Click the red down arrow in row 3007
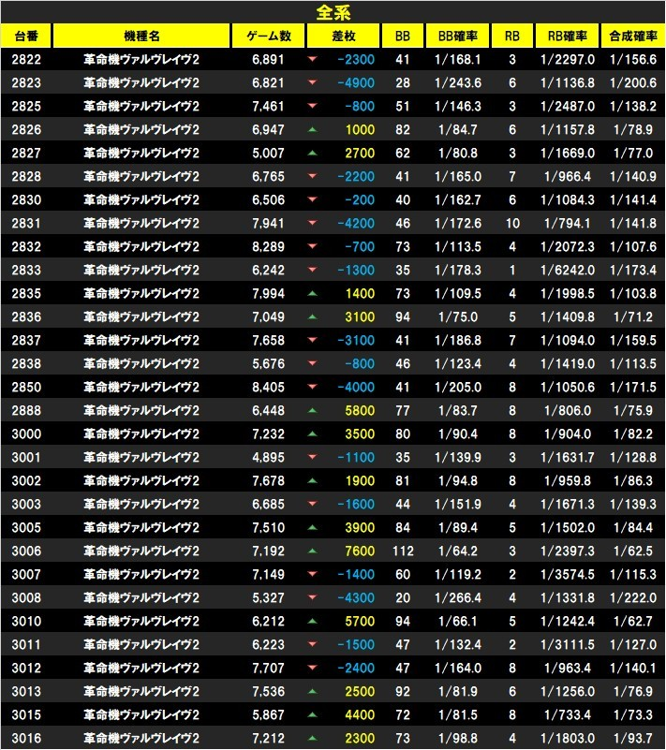Screen dimensions: 666x750 pos(313,575)
